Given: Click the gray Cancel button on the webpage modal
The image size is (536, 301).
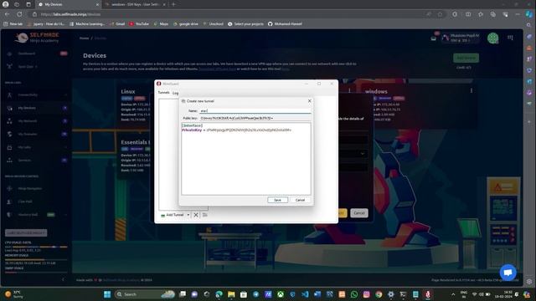Looking at the screenshot, I should [359, 213].
